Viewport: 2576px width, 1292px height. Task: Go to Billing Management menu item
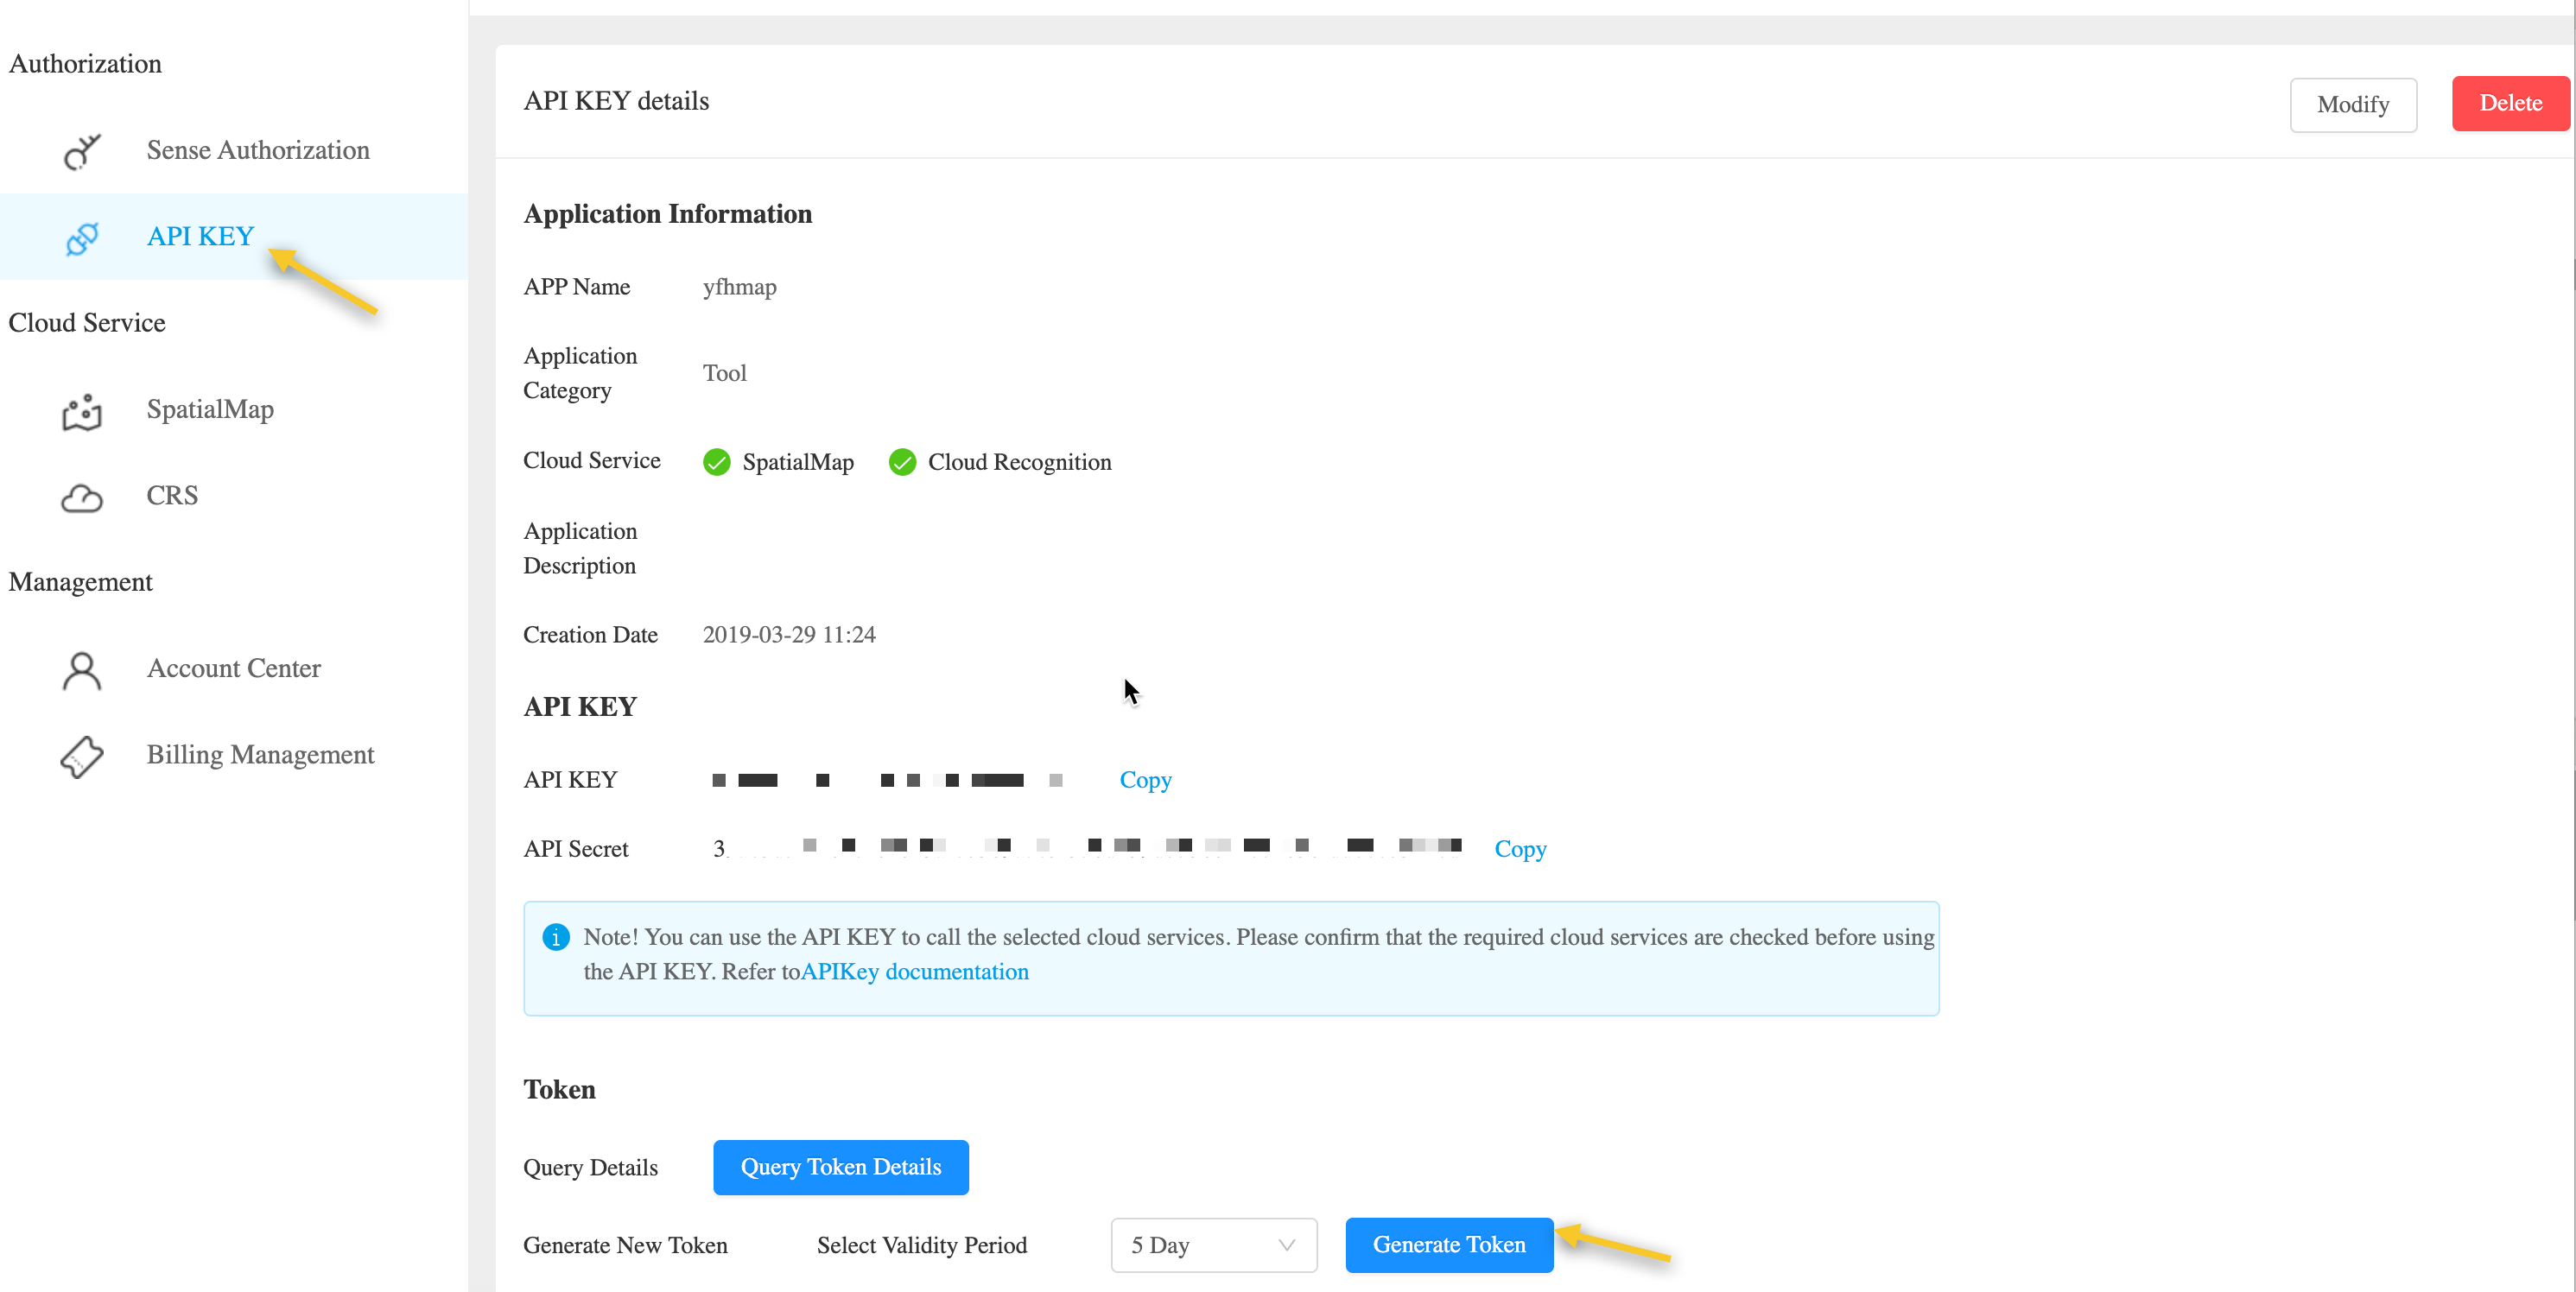pos(260,754)
